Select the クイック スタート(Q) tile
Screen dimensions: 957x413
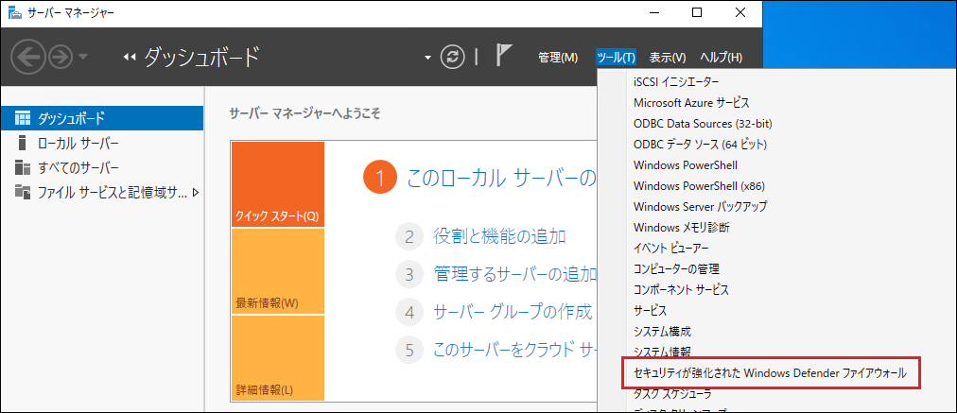(x=277, y=184)
